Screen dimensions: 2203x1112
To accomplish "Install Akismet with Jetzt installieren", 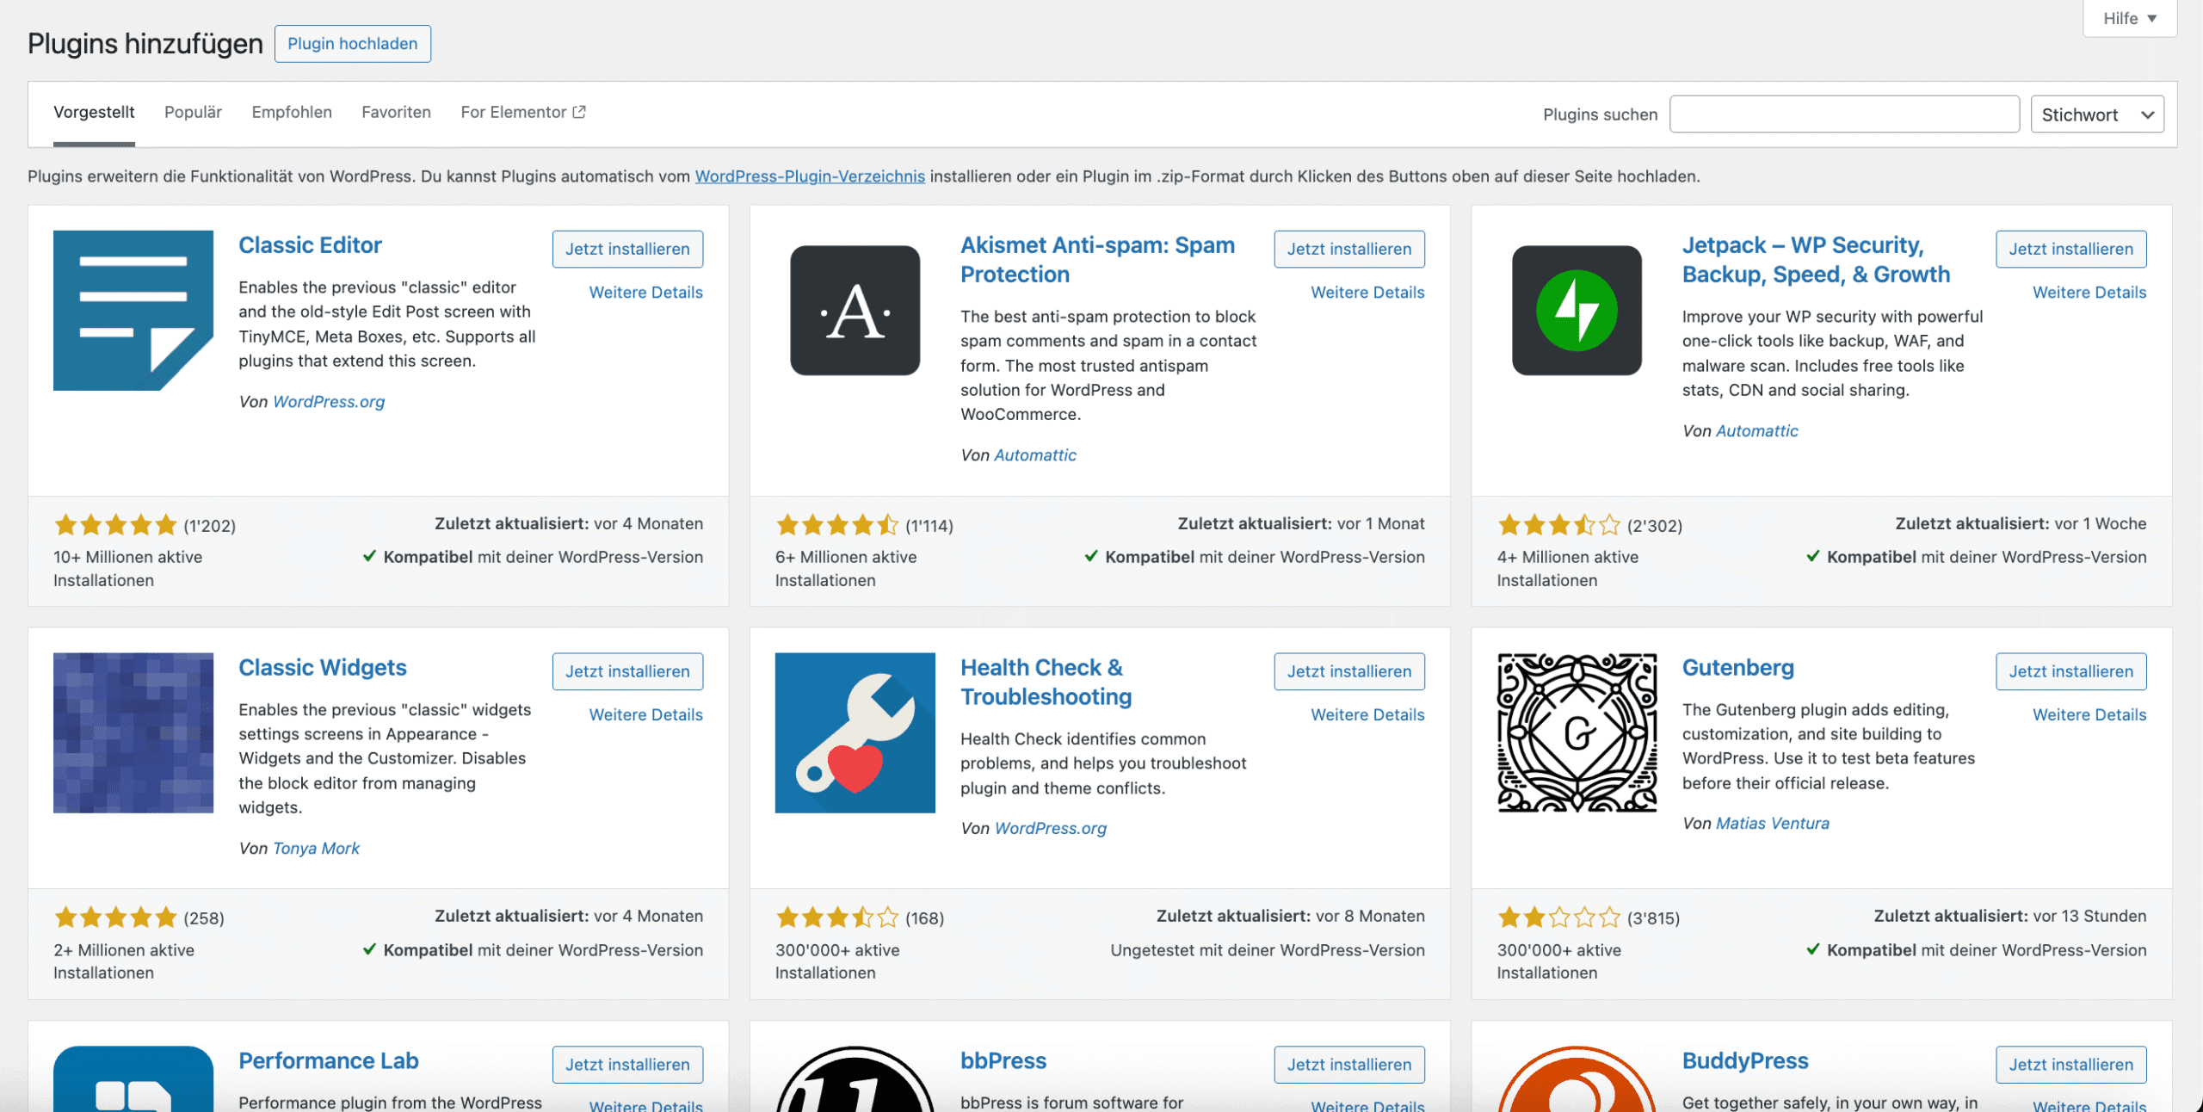I will point(1349,249).
